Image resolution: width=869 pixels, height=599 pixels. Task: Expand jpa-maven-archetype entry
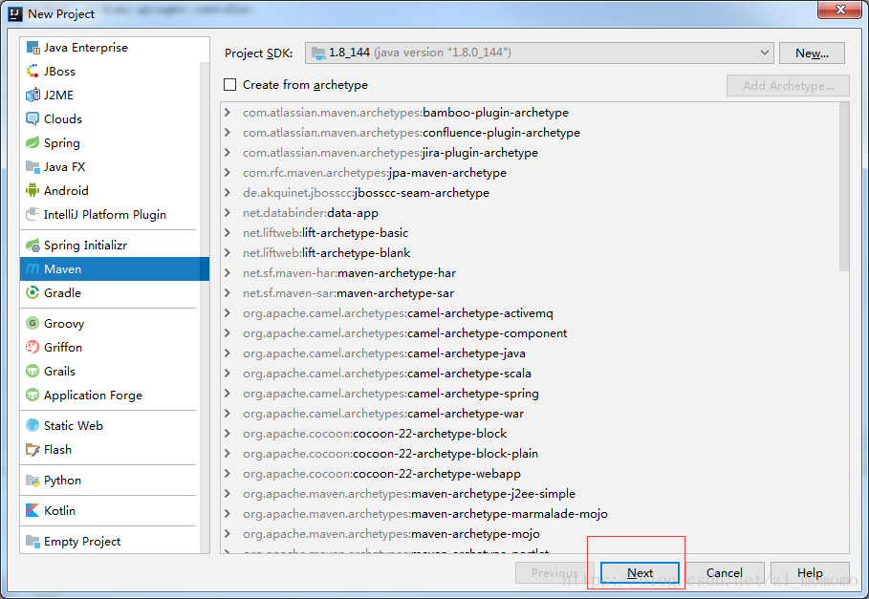228,173
